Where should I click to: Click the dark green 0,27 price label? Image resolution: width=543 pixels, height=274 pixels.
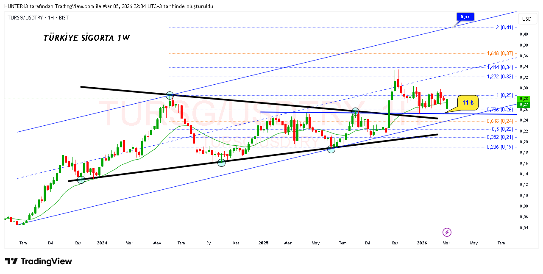point(524,105)
